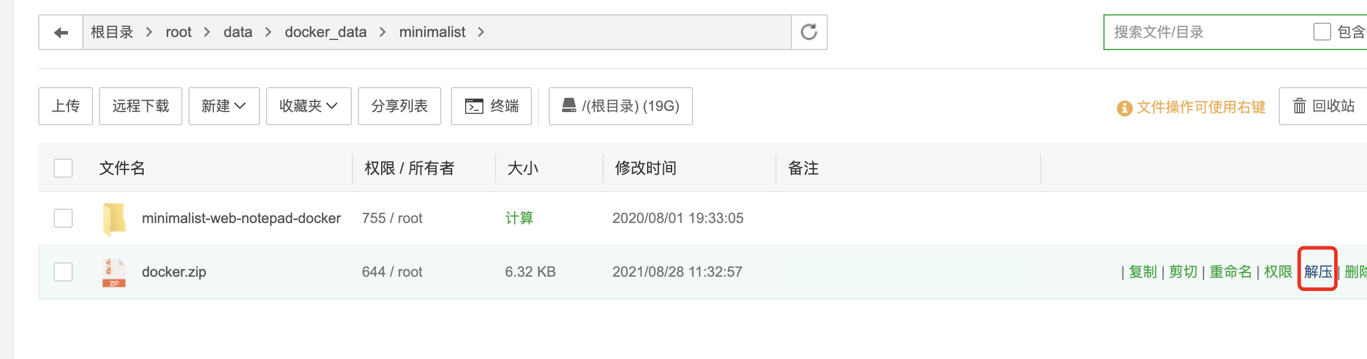Viewport: 1367px width, 359px height.
Task: Rename docker.zip via 重命名 link
Action: tap(1230, 272)
